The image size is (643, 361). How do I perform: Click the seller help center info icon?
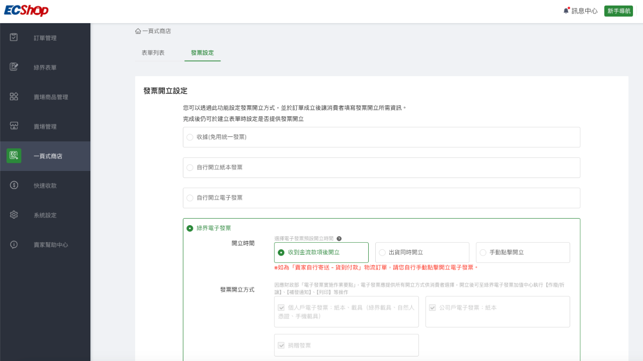14,245
